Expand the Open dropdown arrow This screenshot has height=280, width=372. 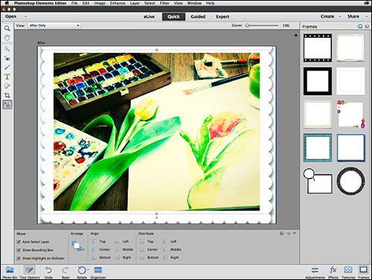click(25, 16)
